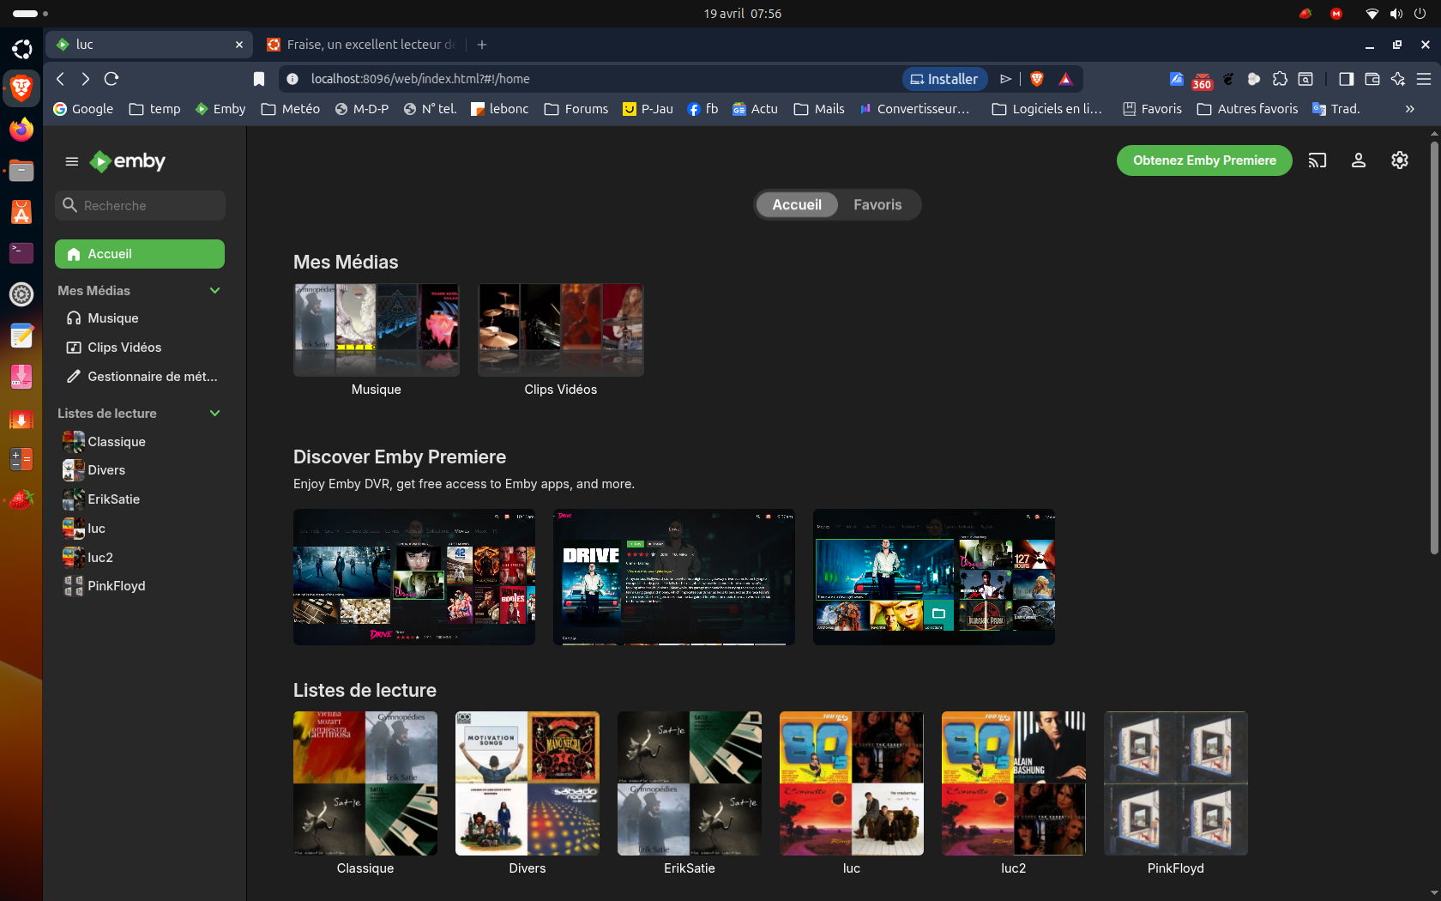This screenshot has width=1441, height=901.
Task: Open Clips Vidéos in sidebar
Action: (124, 348)
